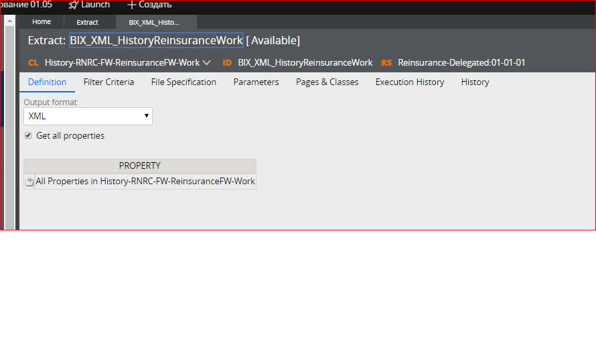The width and height of the screenshot is (596, 341).
Task: Open the History tab
Action: (475, 82)
